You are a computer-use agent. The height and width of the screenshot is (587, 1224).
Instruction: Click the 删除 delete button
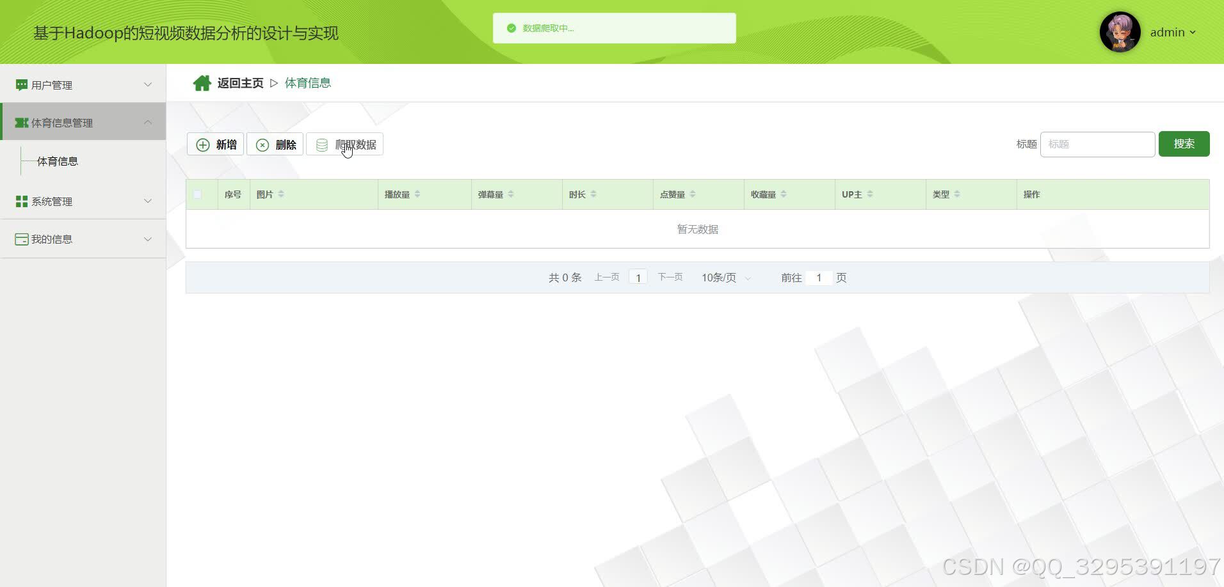tap(275, 145)
